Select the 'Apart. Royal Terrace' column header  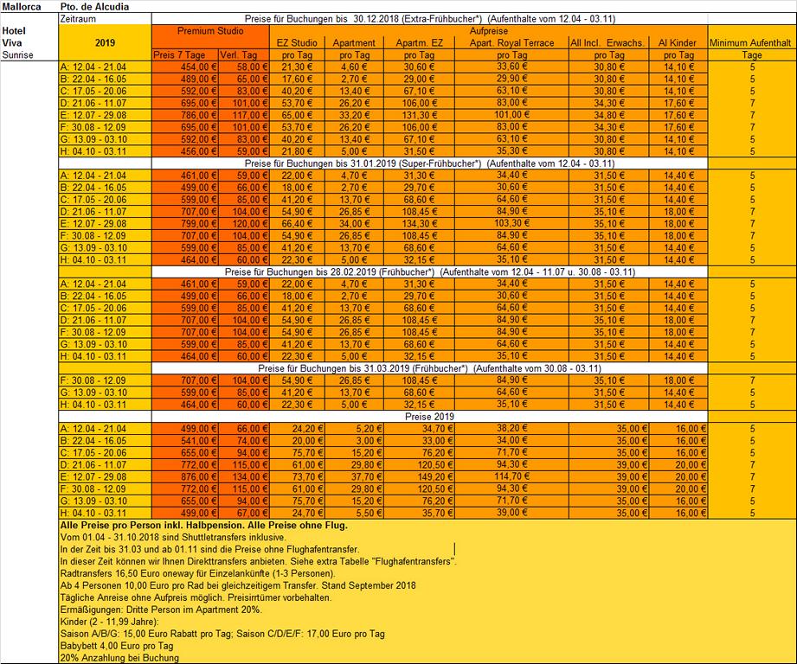click(511, 43)
